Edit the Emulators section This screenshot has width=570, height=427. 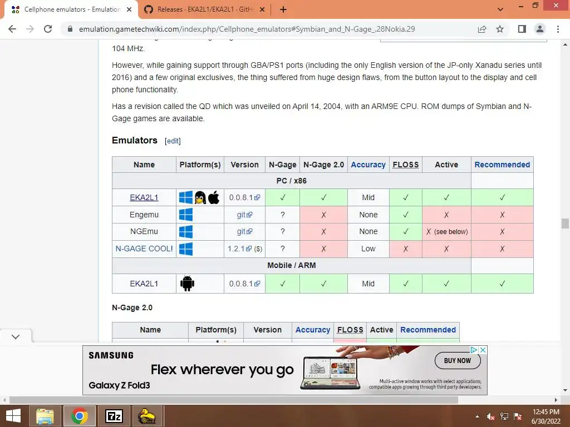click(x=173, y=141)
